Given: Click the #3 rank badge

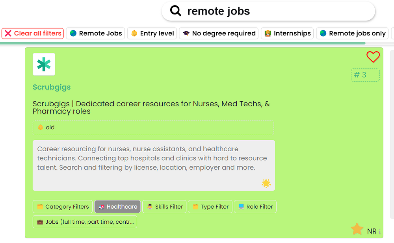Looking at the screenshot, I should (x=365, y=75).
